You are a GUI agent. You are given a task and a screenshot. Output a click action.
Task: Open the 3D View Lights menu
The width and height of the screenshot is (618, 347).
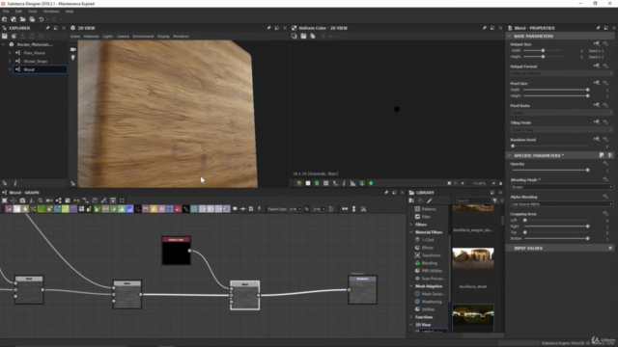click(x=107, y=37)
